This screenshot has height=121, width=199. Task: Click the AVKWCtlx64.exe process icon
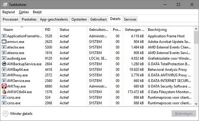pyautogui.click(x=4, y=92)
